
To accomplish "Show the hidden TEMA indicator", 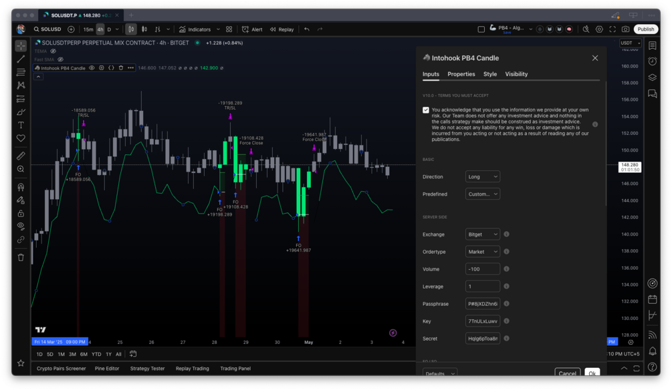I will pos(53,51).
